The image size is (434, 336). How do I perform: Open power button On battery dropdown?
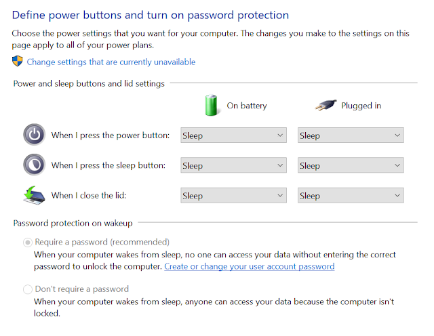pyautogui.click(x=233, y=135)
